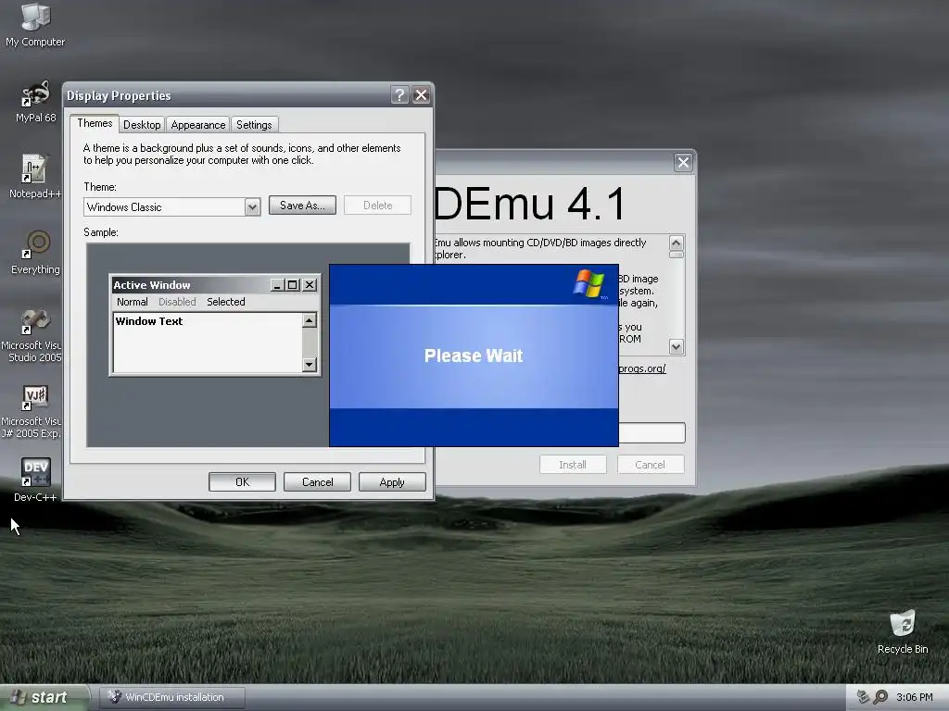Open Notepad++ desktop shortcut
This screenshot has height=711, width=949.
pyautogui.click(x=35, y=177)
